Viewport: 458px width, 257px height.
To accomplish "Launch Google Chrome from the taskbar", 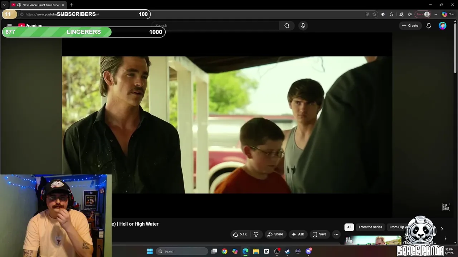I will click(x=224, y=251).
